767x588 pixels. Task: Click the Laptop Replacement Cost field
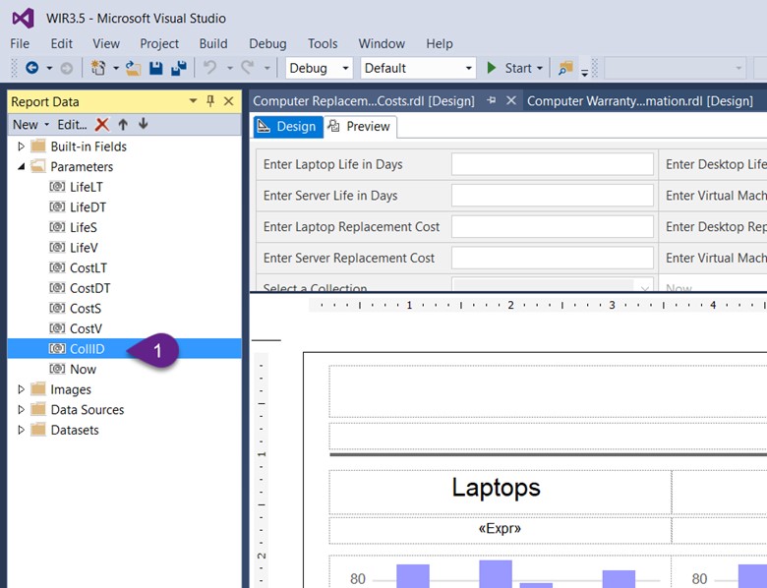tap(553, 227)
